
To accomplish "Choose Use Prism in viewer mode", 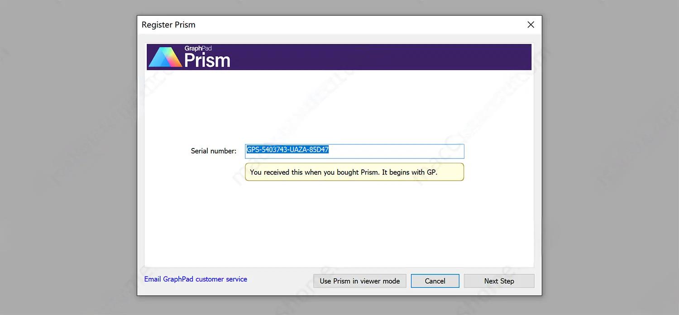I will coord(360,281).
